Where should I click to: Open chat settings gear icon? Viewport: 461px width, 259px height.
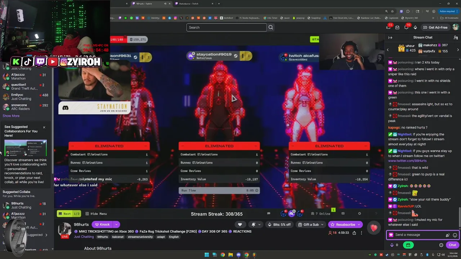[x=441, y=245]
